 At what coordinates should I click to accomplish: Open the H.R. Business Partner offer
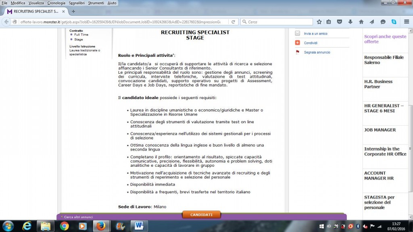pos(378,84)
